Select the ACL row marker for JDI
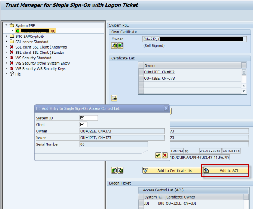The image size is (253, 209). pos(141,203)
